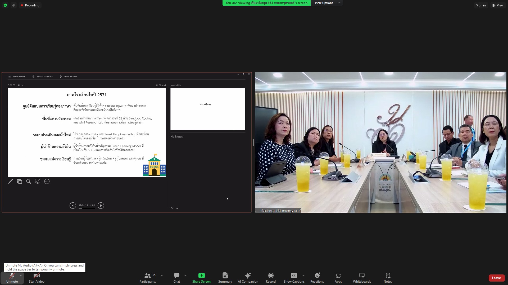Open the Reactions menu
Viewport: 508px width, 285px height.
tap(317, 278)
